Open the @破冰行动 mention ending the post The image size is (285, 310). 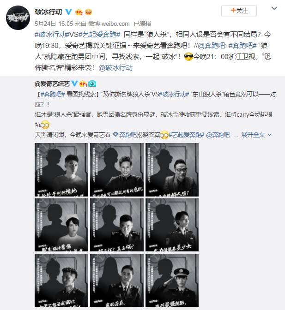point(115,68)
